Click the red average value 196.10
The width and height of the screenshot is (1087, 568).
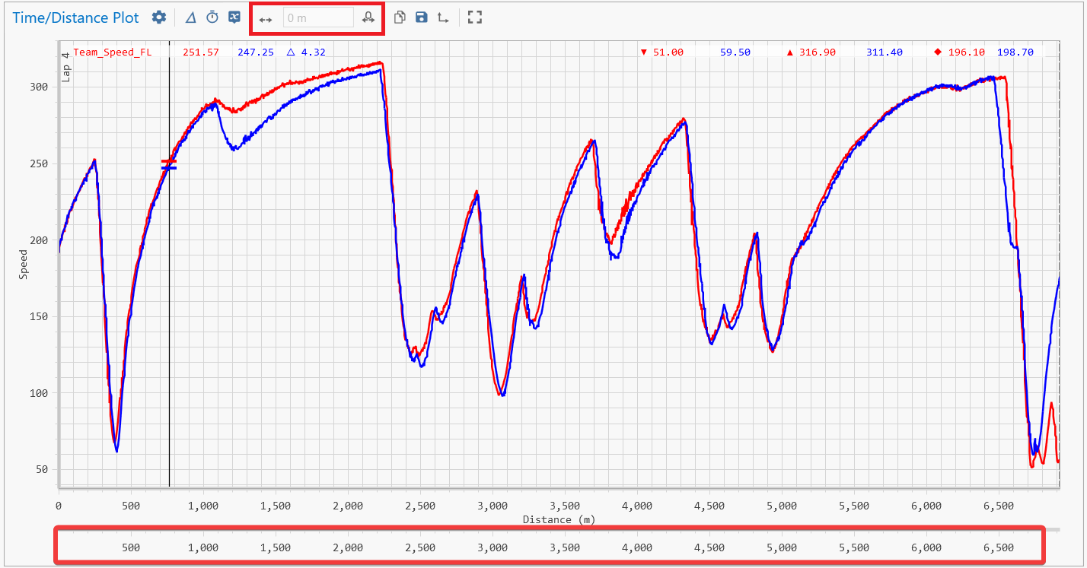pos(967,52)
